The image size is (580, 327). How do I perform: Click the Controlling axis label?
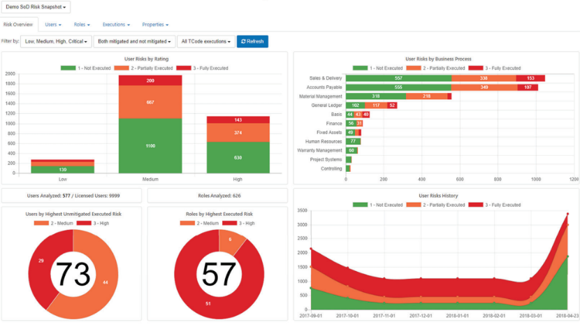331,168
